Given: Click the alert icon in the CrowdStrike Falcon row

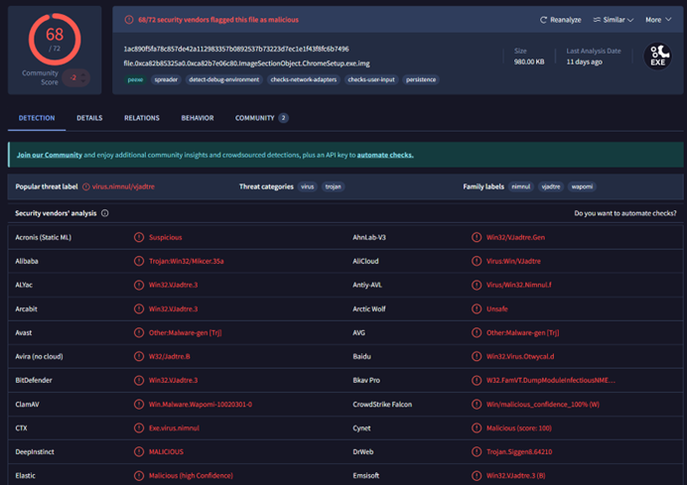Looking at the screenshot, I should click(477, 405).
